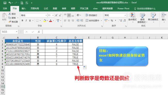Open Insert Function (fx)

tap(39, 32)
